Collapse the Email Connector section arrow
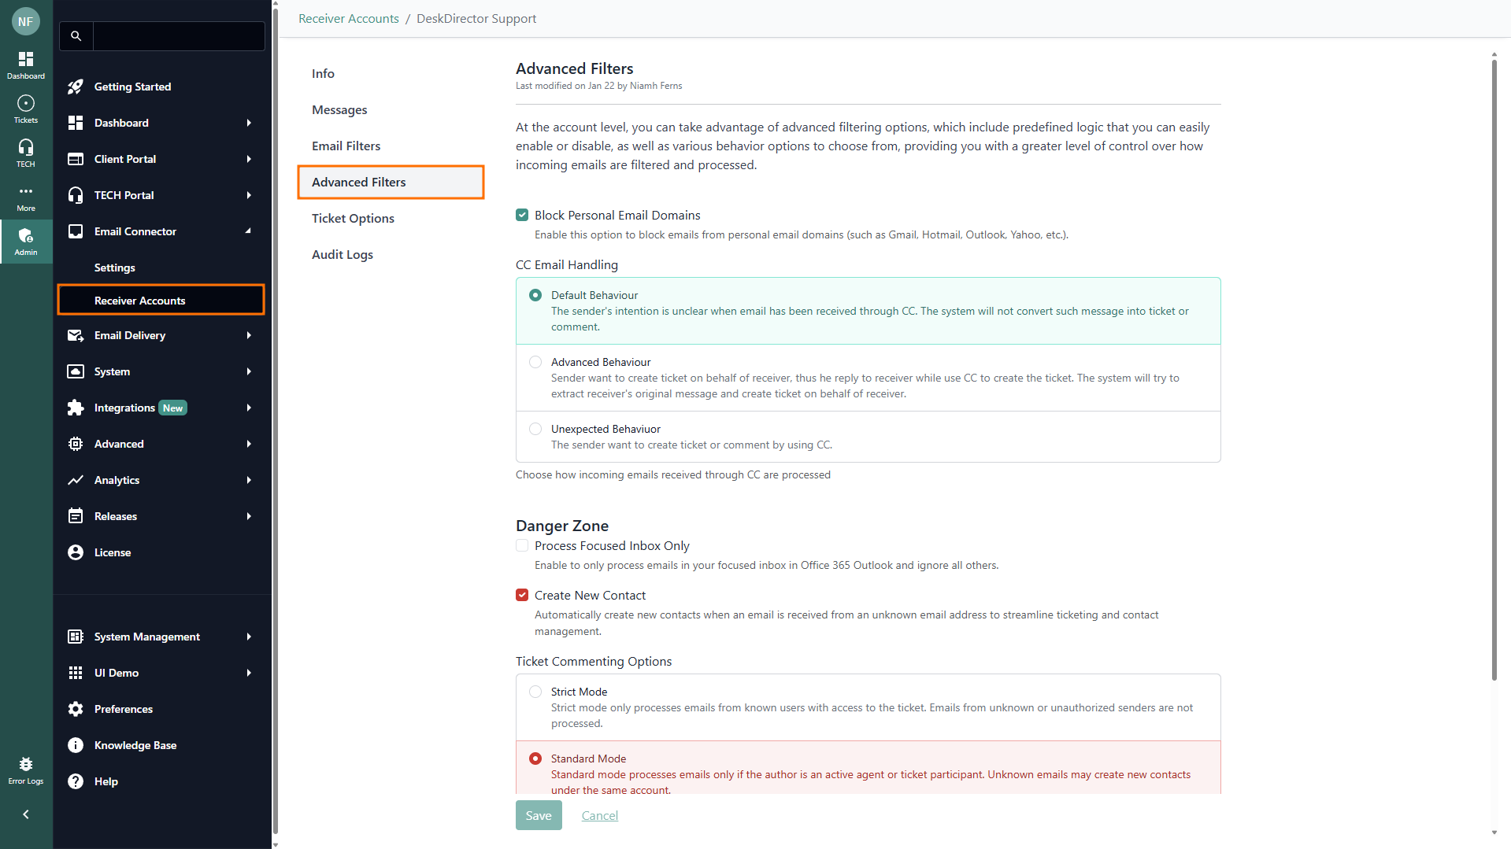 (x=249, y=231)
